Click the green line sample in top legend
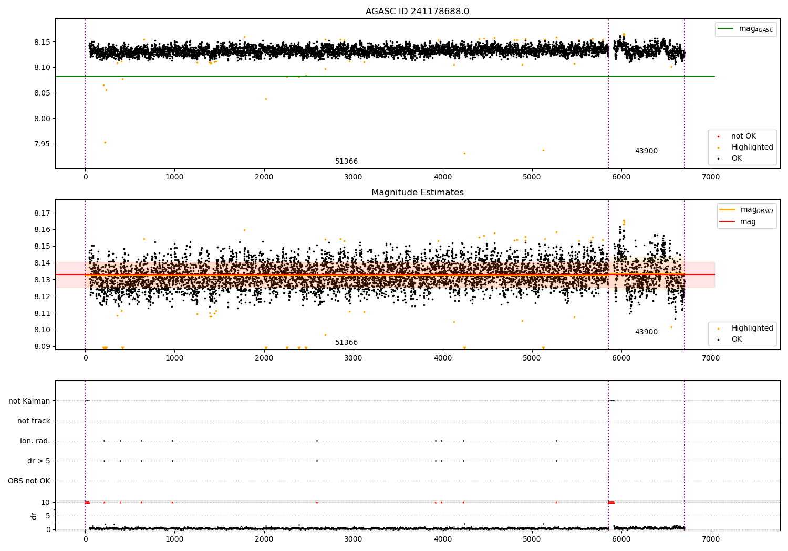 [x=726, y=29]
